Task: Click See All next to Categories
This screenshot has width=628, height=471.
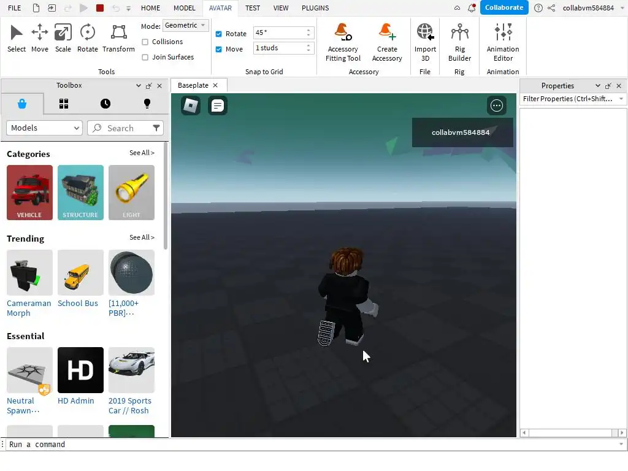Action: point(142,153)
